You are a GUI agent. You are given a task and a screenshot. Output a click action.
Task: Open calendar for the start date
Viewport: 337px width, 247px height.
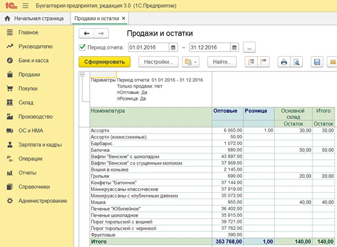(x=173, y=47)
